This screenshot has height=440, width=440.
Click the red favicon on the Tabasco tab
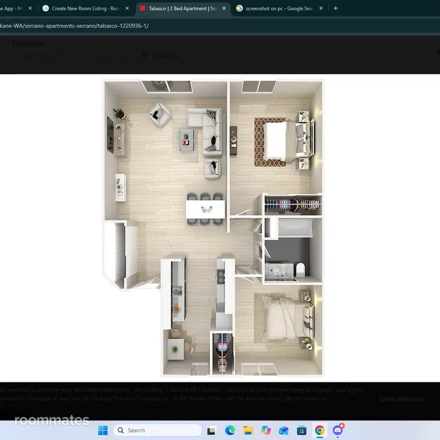point(142,8)
